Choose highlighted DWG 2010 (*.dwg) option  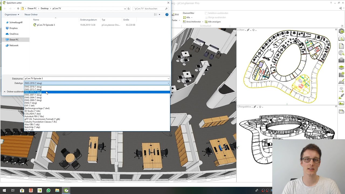click(97, 92)
